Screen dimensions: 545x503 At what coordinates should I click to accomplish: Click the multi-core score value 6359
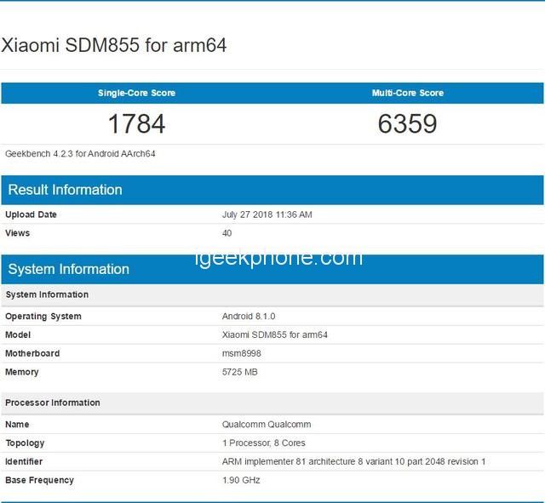click(x=407, y=123)
